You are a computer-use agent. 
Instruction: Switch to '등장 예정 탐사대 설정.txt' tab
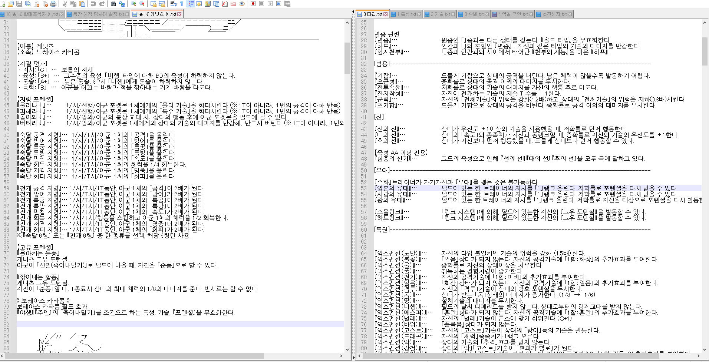(98, 14)
